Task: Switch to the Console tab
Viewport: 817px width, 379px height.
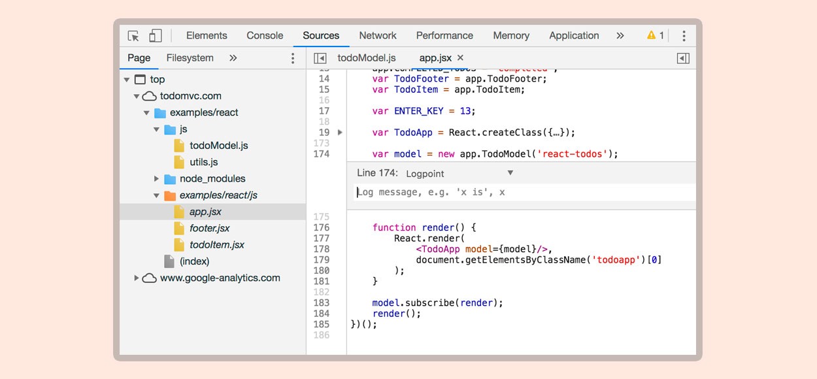Action: [265, 36]
